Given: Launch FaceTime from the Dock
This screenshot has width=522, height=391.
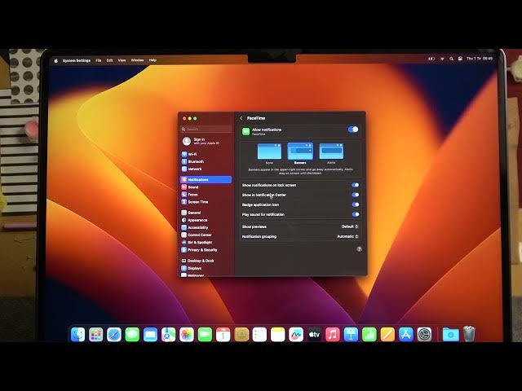Looking at the screenshot, I should 205,334.
